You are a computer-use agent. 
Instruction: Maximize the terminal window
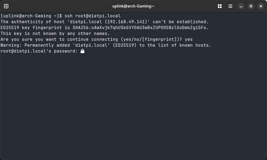pyautogui.click(x=251, y=6)
